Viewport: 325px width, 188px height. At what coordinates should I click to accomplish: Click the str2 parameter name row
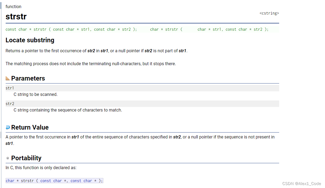coord(142,104)
